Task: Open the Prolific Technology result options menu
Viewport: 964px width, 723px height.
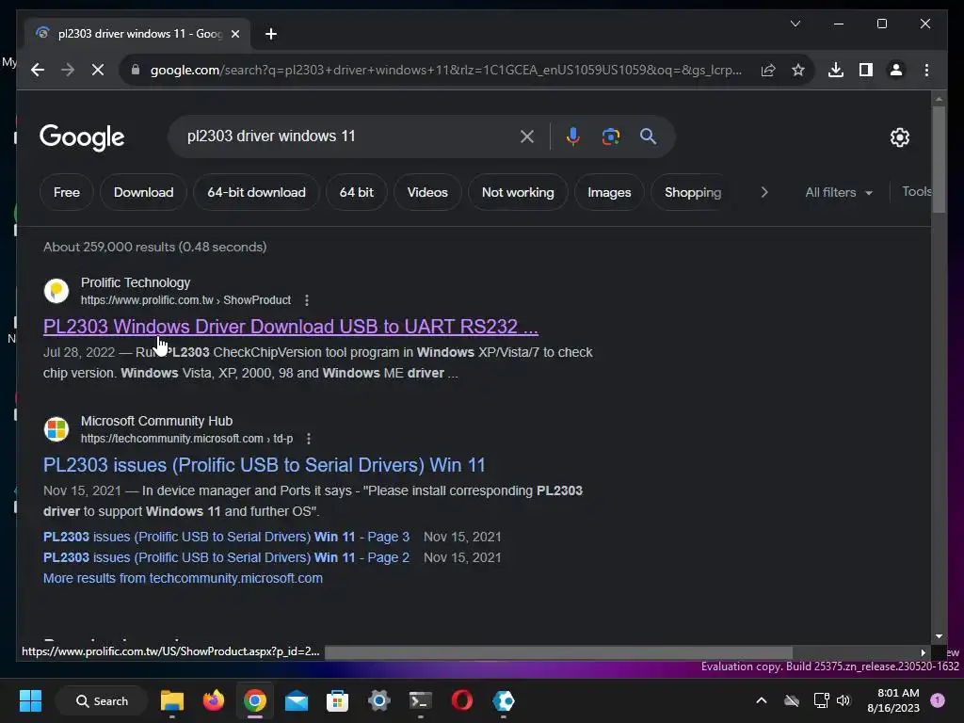Action: (x=307, y=300)
